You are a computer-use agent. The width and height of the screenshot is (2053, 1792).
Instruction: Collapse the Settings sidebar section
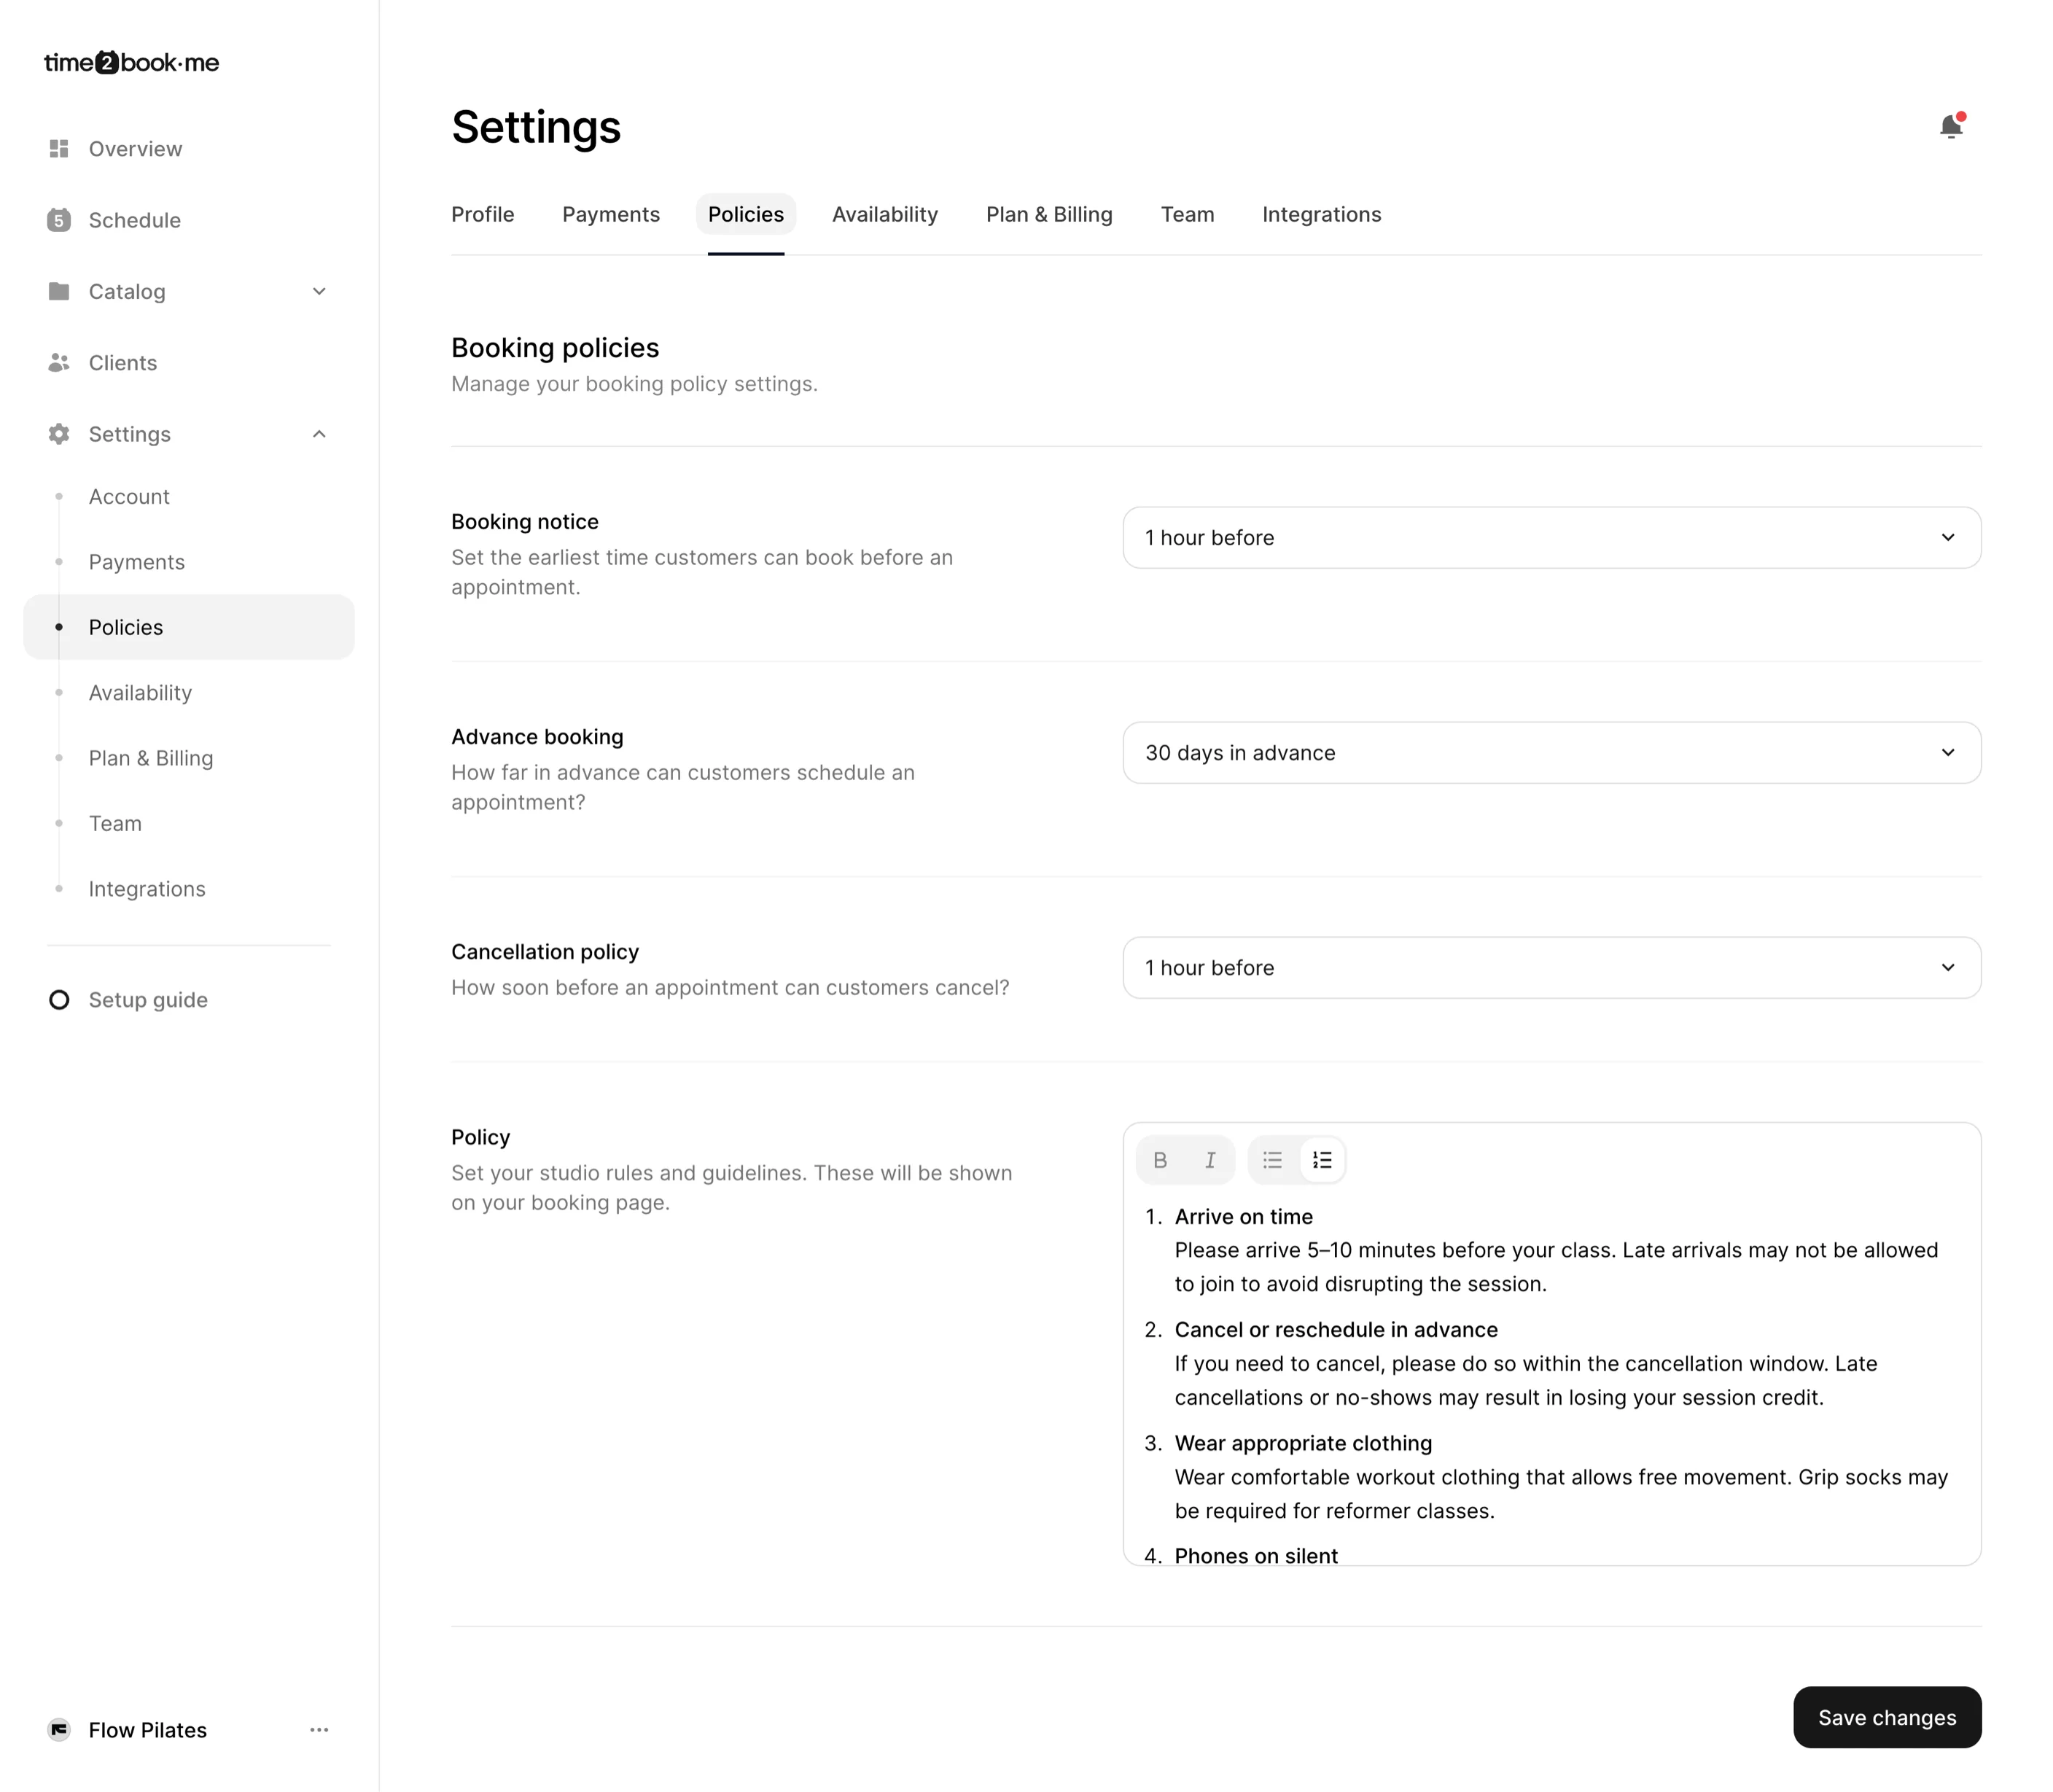click(319, 434)
